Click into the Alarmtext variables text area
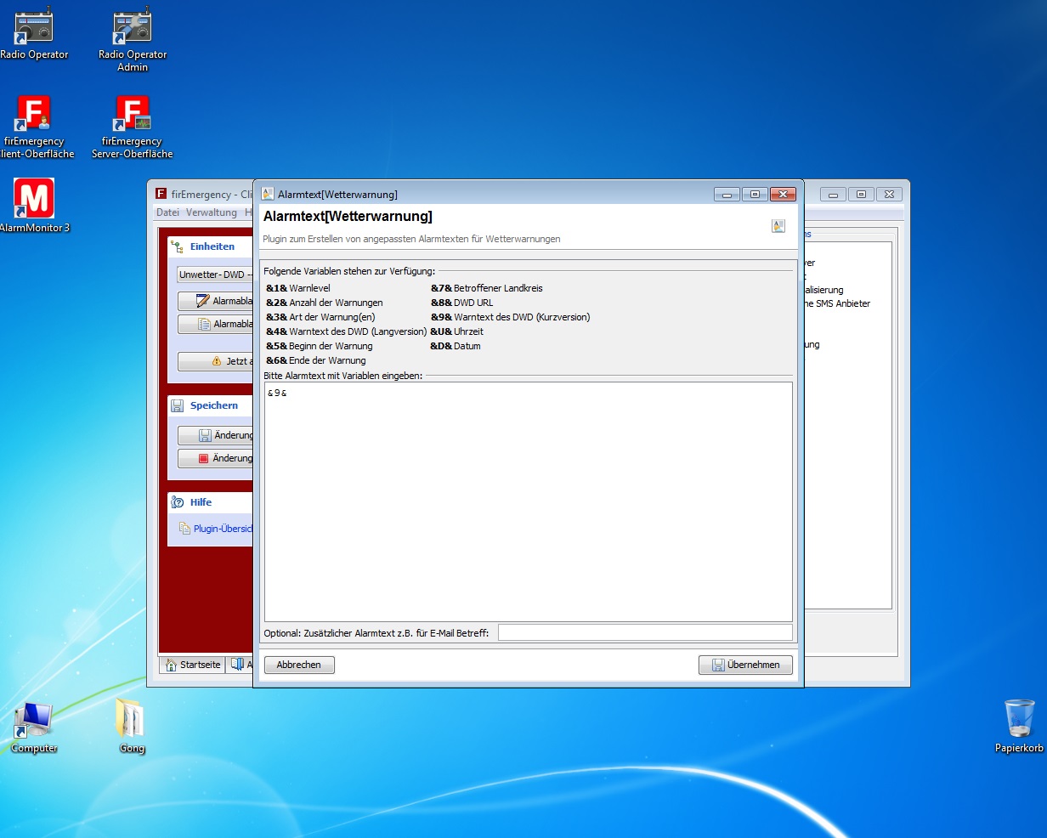Screen dimensions: 1047x838 coord(528,501)
